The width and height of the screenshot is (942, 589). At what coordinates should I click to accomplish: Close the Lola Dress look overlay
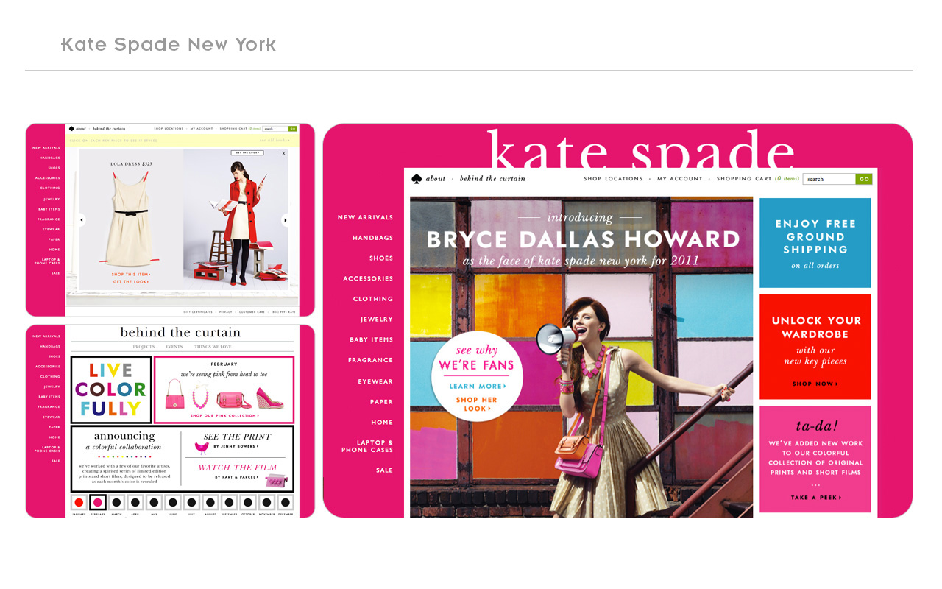(x=284, y=153)
